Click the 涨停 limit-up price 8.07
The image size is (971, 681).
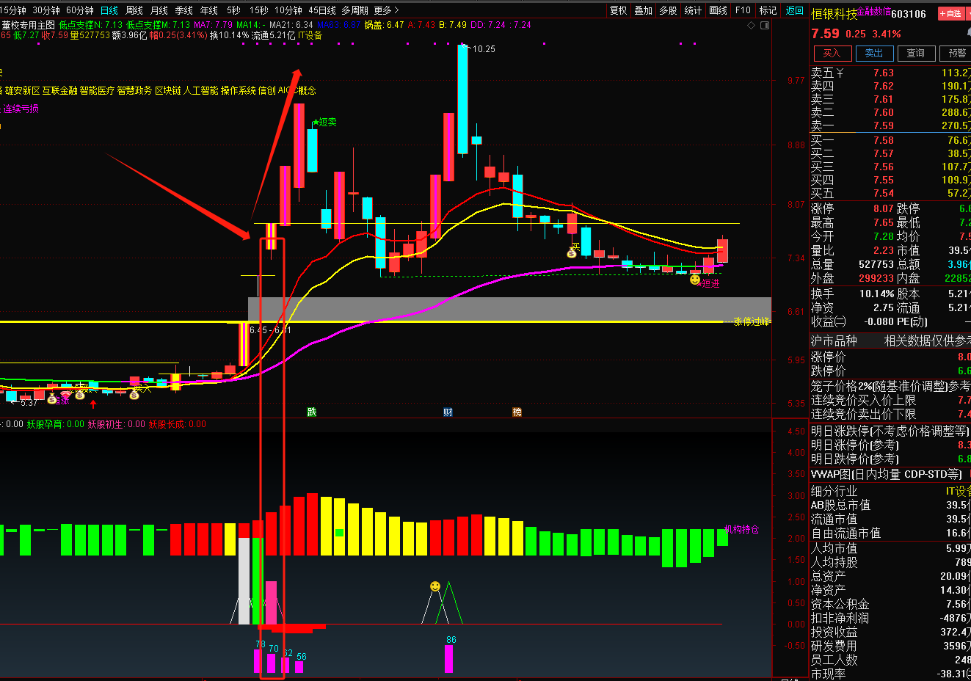click(x=884, y=208)
